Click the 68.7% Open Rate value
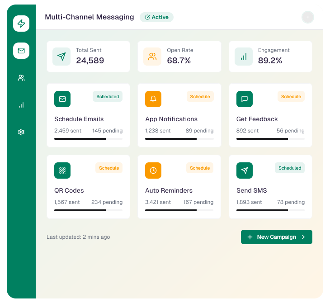This screenshot has height=303, width=330. point(179,61)
